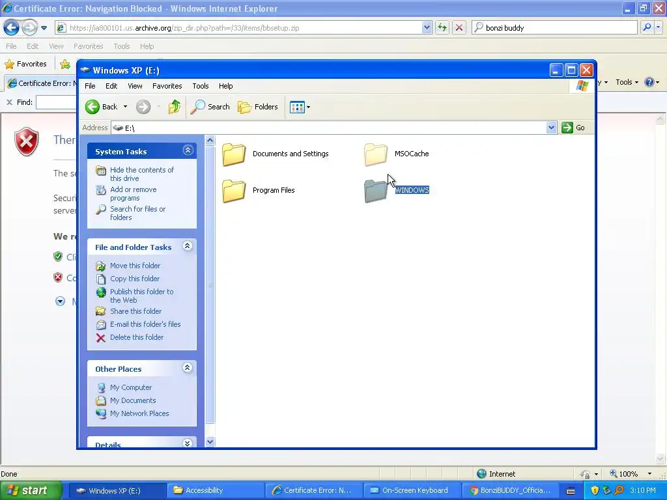Viewport: 667px width, 500px height.
Task: Open the Explorer Help menu
Action: pos(226,86)
